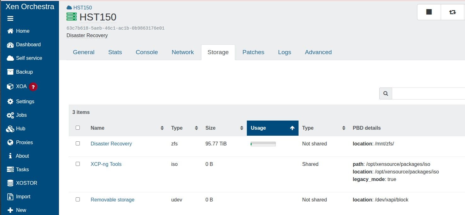Open the Patches tab

coord(253,52)
